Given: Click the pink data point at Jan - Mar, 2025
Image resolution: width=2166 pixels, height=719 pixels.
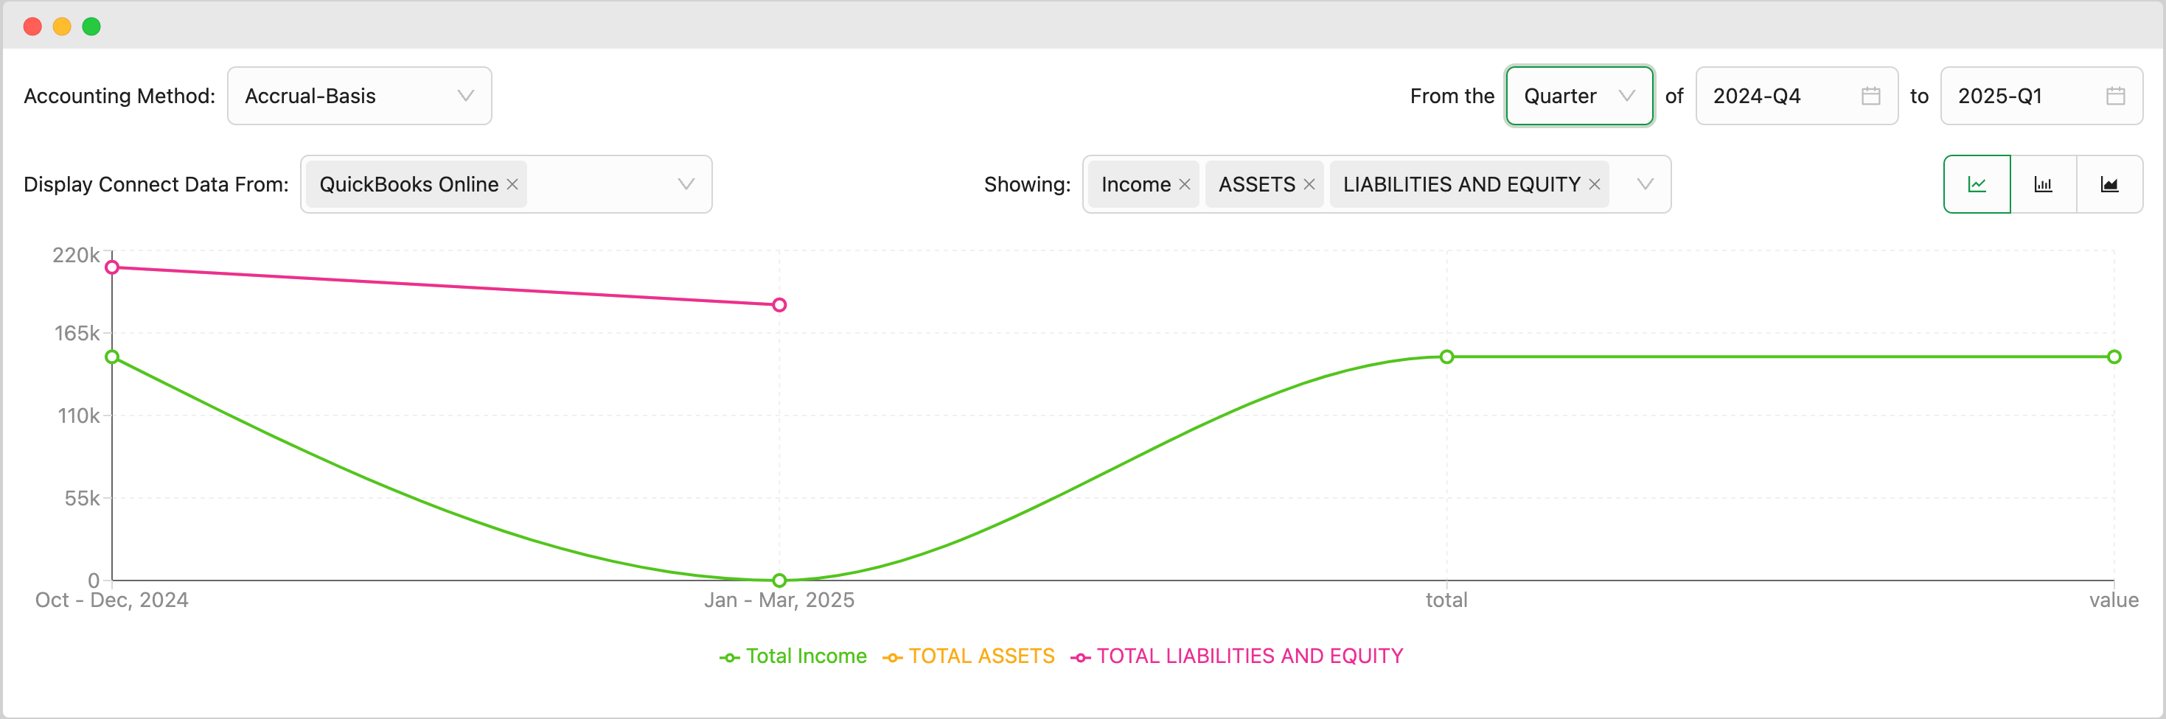Looking at the screenshot, I should click(779, 305).
